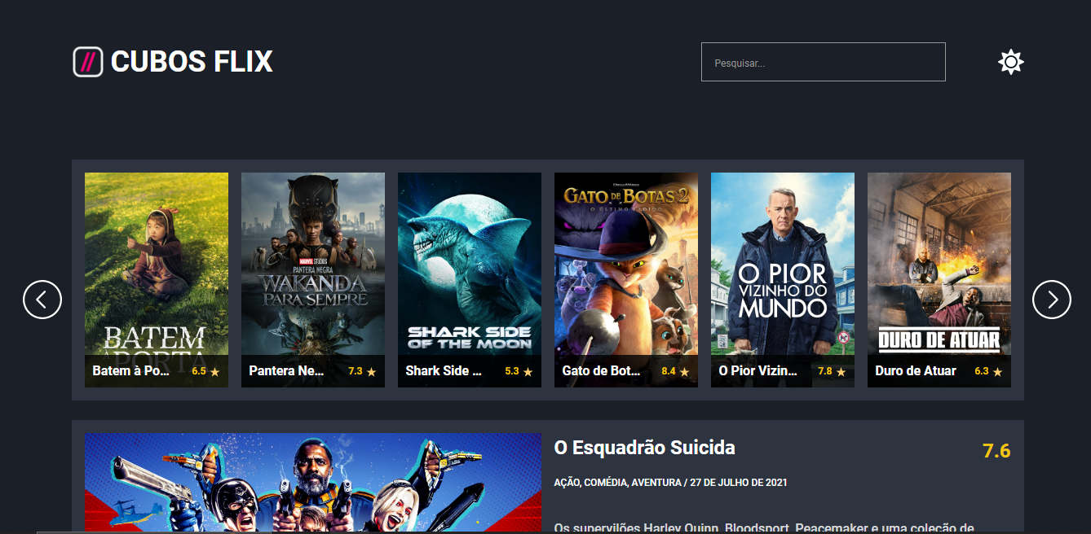1091x534 pixels.
Task: Advance the carousel with the right arrow
Action: pyautogui.click(x=1052, y=300)
